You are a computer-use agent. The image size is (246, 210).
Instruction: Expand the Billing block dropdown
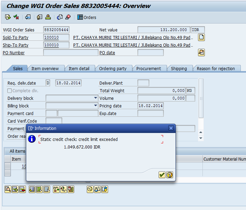click(95, 106)
